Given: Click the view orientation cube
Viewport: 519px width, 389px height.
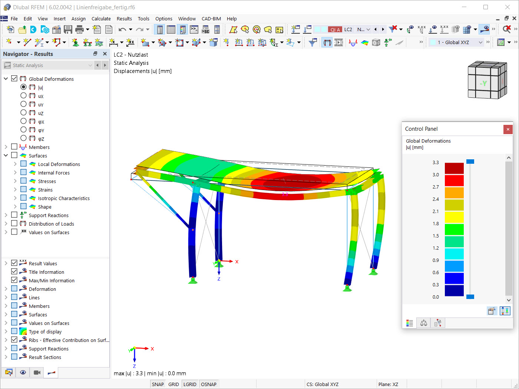Looking at the screenshot, I should pyautogui.click(x=487, y=80).
